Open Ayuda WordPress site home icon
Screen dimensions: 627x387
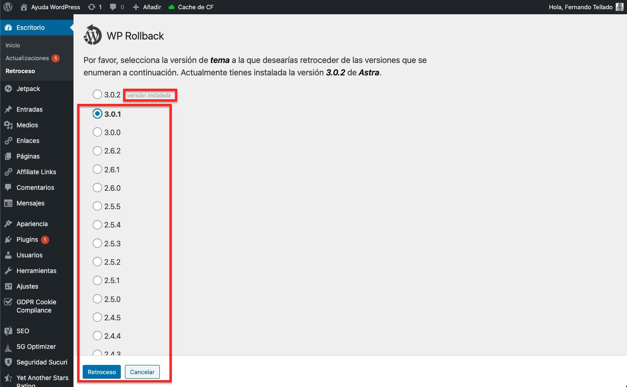[x=24, y=7]
